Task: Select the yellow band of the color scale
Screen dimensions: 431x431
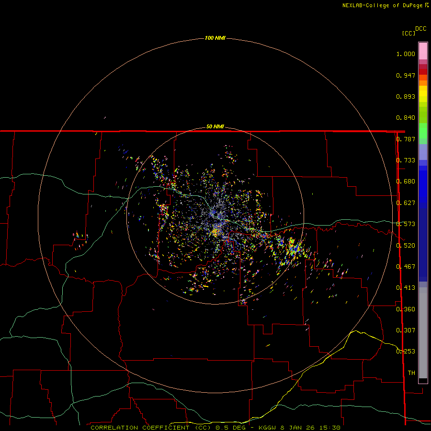Action: pos(423,94)
